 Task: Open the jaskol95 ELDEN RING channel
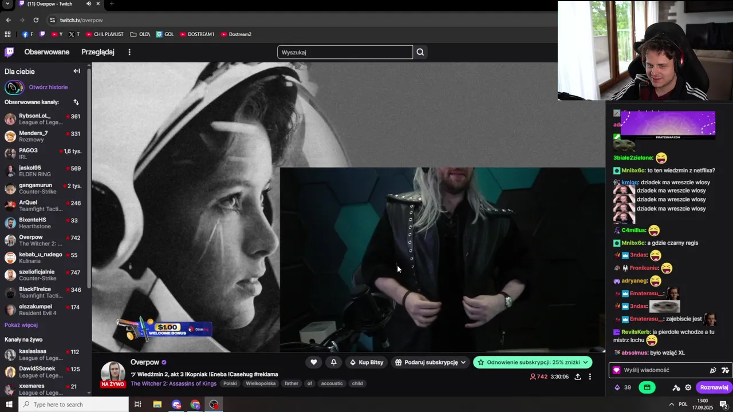click(x=45, y=171)
